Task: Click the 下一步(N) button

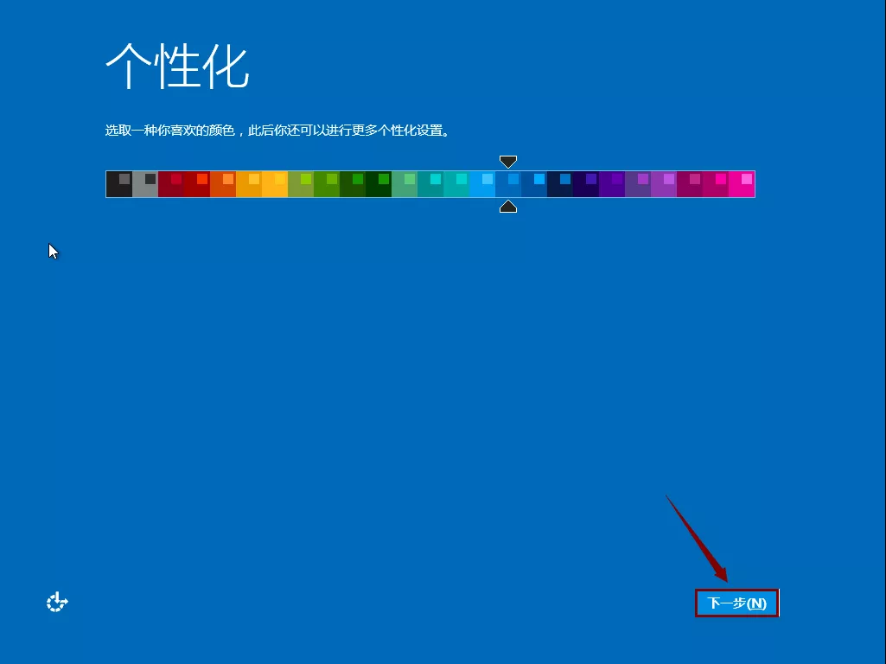Action: [736, 603]
